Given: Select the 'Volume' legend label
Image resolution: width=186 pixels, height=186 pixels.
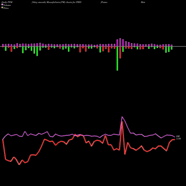Looking at the screenshot, I should [x=7, y=5].
